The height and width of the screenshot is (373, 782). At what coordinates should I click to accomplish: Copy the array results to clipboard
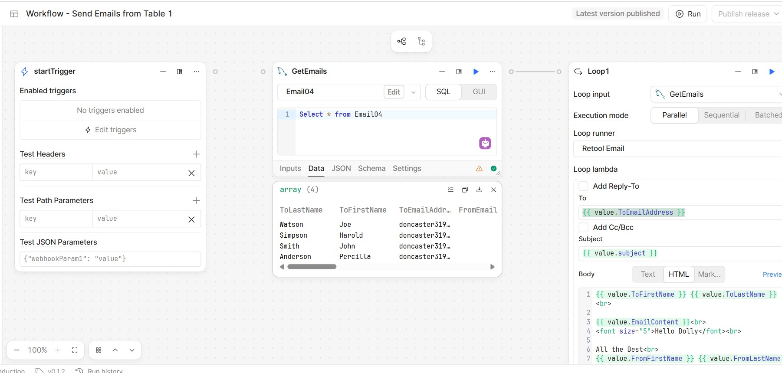click(465, 190)
